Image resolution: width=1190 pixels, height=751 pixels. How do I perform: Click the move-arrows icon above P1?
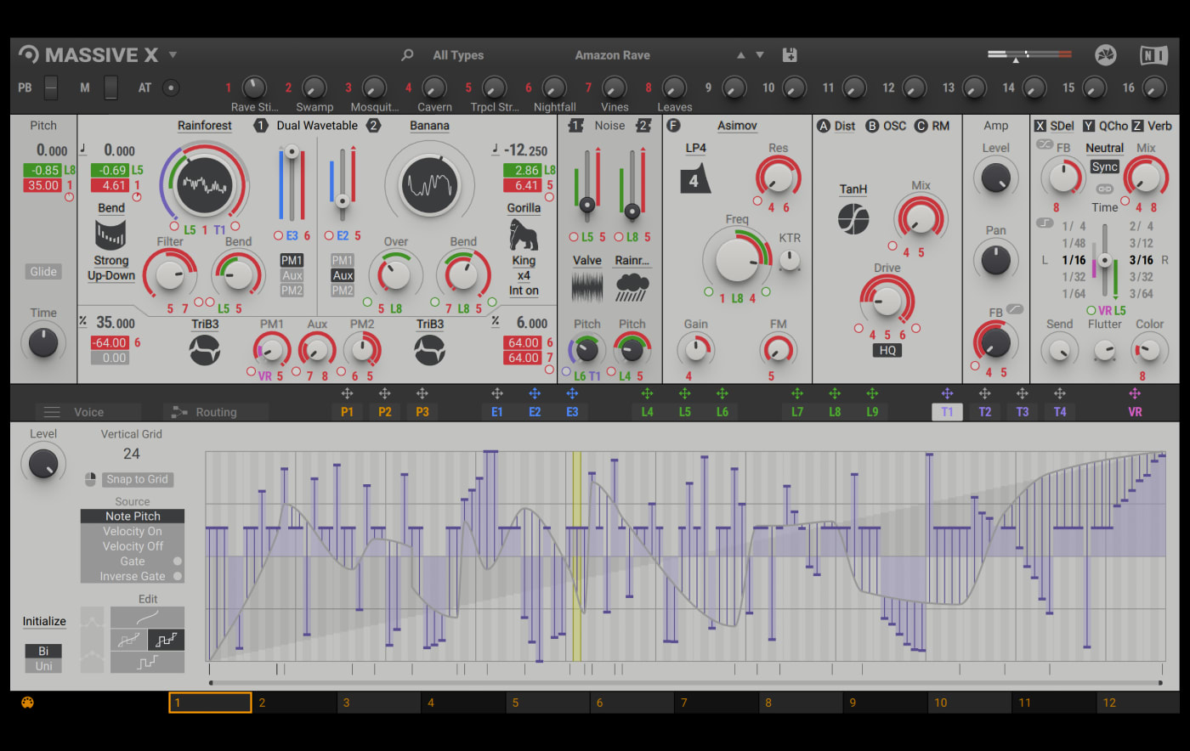coord(347,393)
